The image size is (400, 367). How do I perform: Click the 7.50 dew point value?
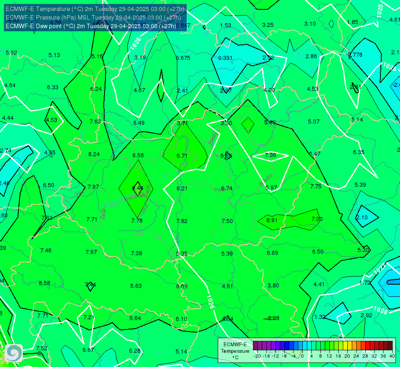click(227, 221)
